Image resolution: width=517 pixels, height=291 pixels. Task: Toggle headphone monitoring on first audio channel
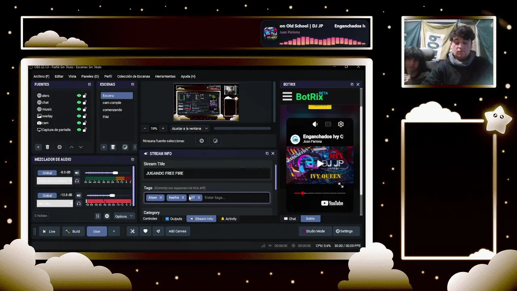pyautogui.click(x=77, y=181)
